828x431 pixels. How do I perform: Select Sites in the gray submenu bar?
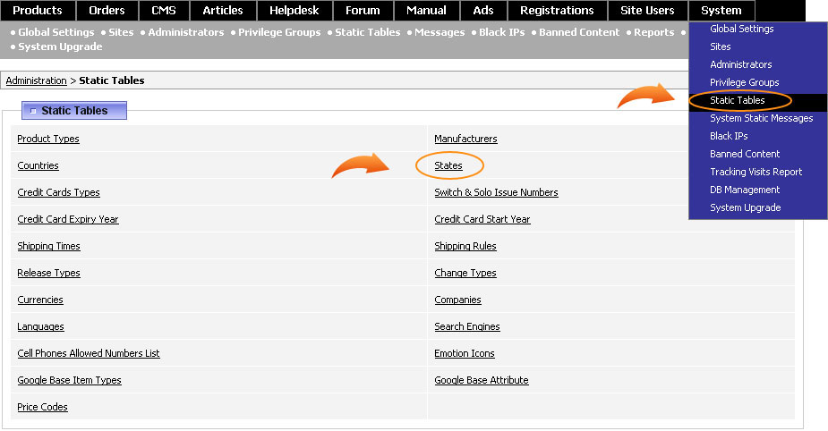click(x=121, y=32)
